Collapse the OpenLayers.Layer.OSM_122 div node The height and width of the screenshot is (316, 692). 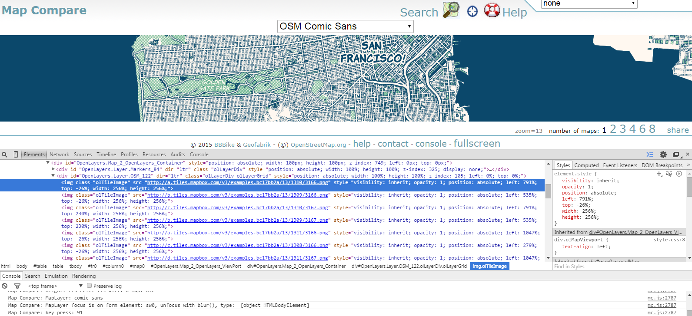point(53,176)
